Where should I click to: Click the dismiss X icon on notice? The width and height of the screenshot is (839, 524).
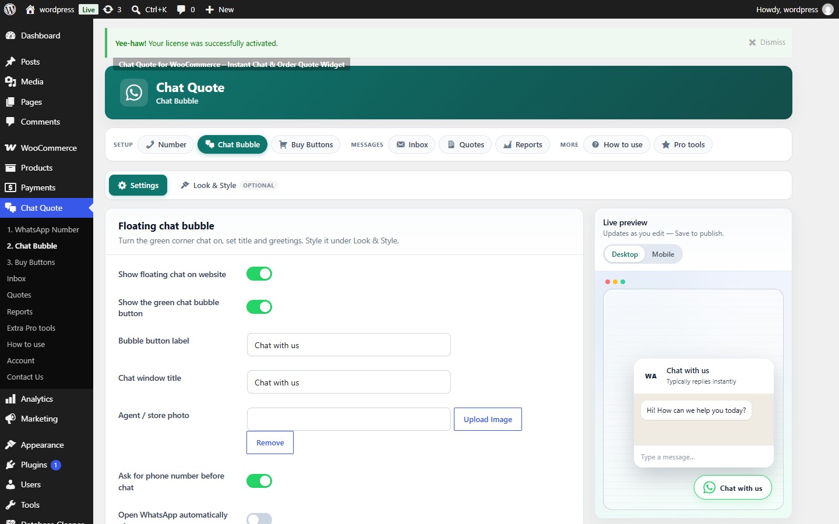pos(752,43)
